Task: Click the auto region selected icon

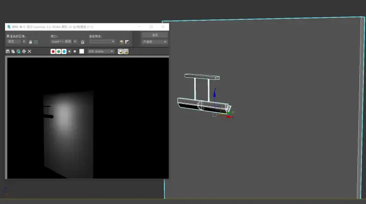Action: coord(36,42)
